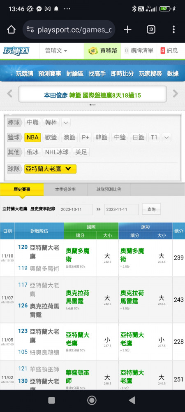Click the 查詢 search button

[x=151, y=209]
